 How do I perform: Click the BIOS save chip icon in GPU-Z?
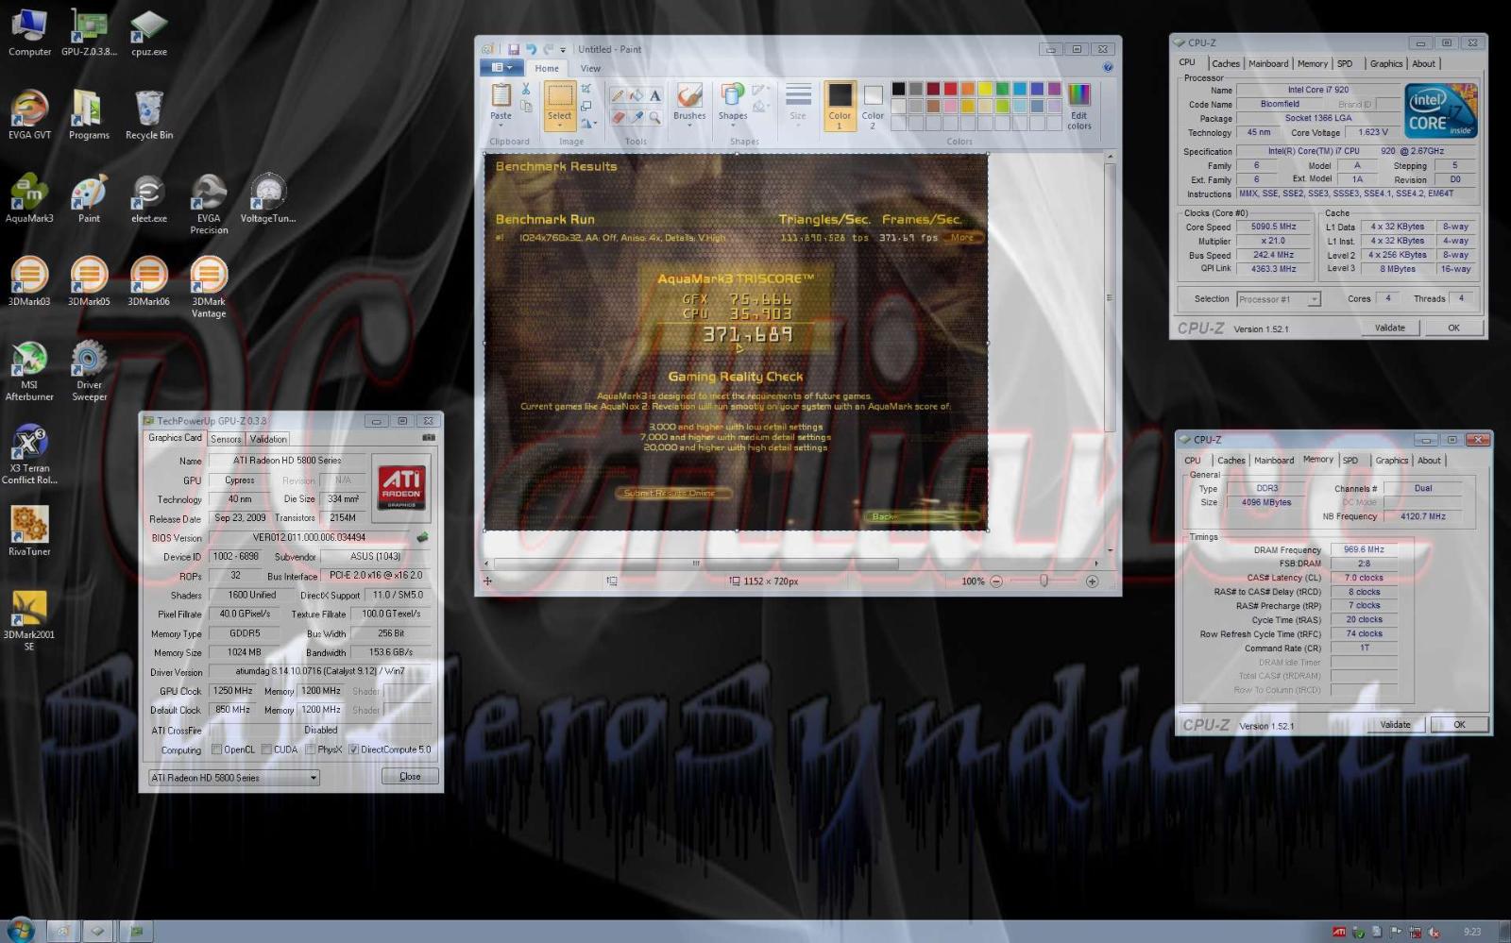(422, 537)
